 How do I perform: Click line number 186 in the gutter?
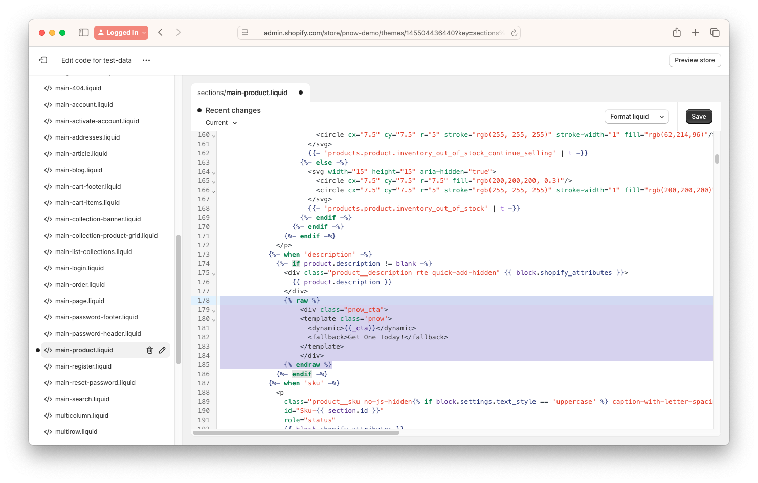pyautogui.click(x=204, y=374)
